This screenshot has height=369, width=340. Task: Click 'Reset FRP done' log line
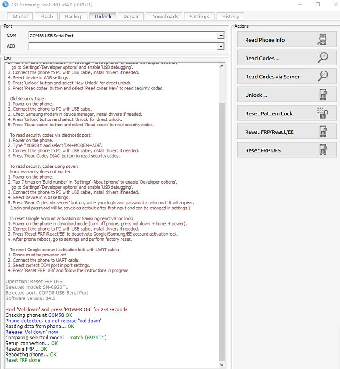[x=23, y=360]
